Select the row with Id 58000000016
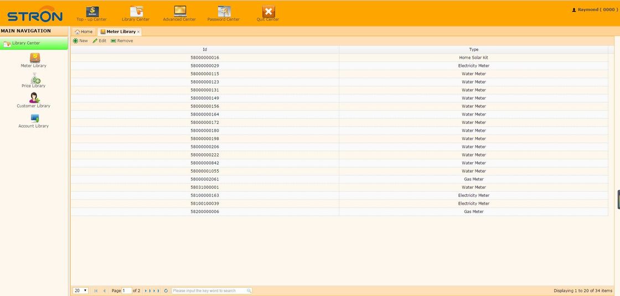Viewport: 620px width, 296px height. point(205,58)
